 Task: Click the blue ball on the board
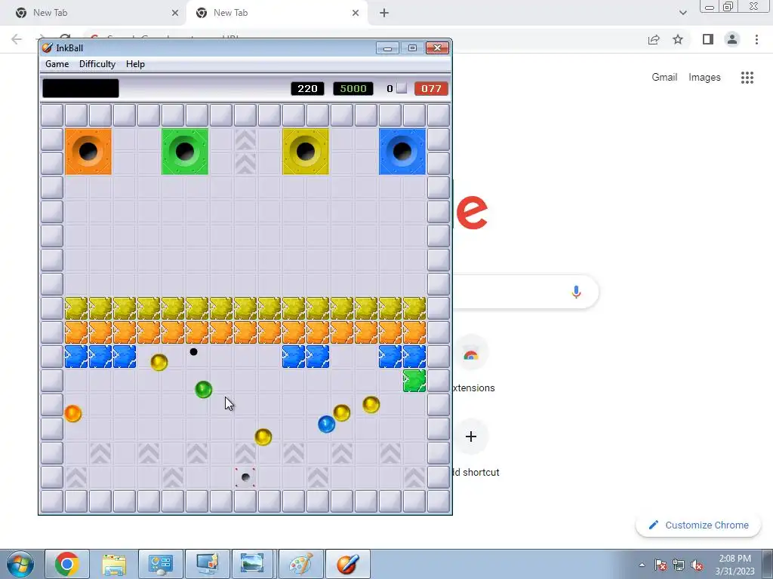[326, 424]
